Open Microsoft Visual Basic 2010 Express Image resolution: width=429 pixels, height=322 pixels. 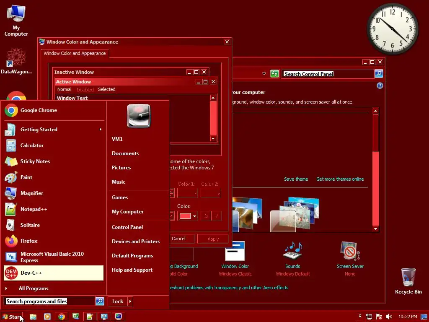click(x=54, y=257)
